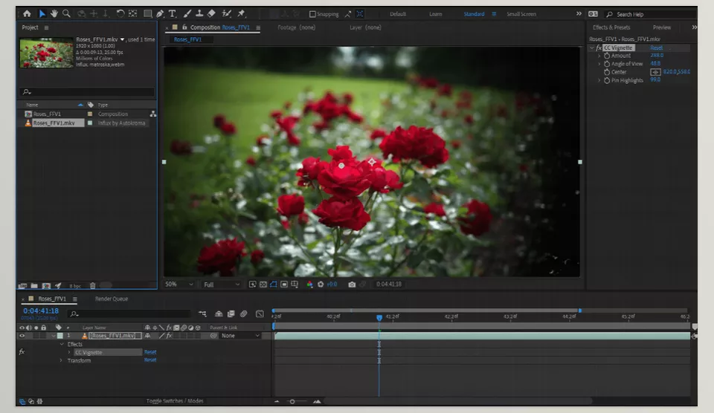Toggle CC Vignette fx enable in Effect Controls
Viewport: 714px width, 413px height.
pyautogui.click(x=599, y=48)
